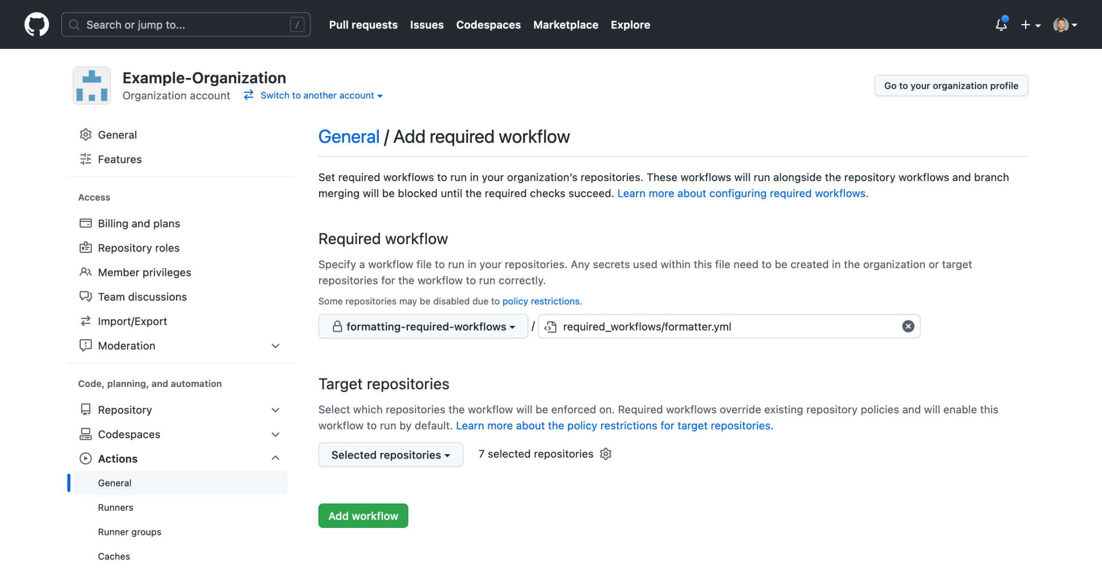Open the notifications bell
1102x573 pixels.
pos(1001,25)
